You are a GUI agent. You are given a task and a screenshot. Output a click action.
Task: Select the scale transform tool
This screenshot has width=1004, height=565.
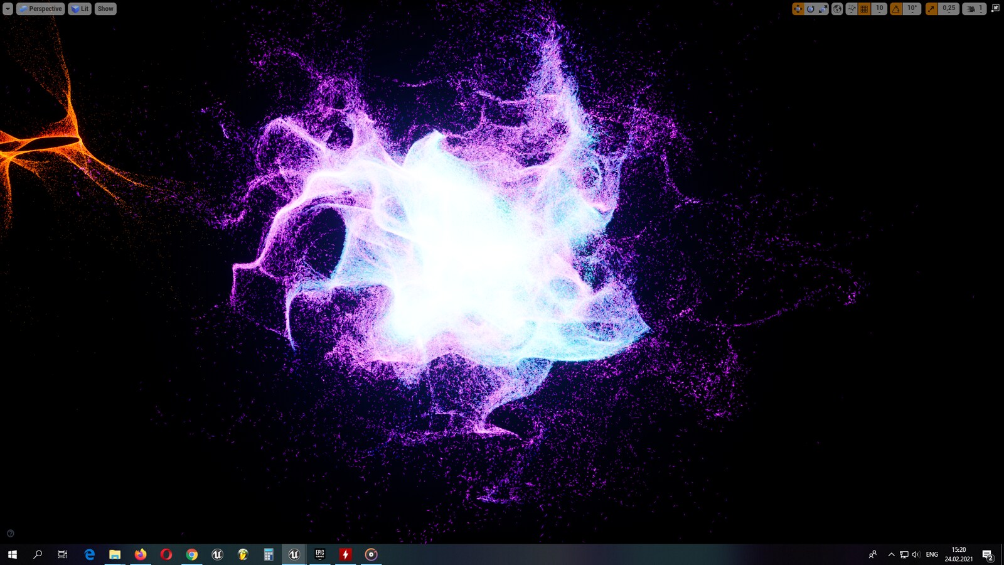[823, 9]
